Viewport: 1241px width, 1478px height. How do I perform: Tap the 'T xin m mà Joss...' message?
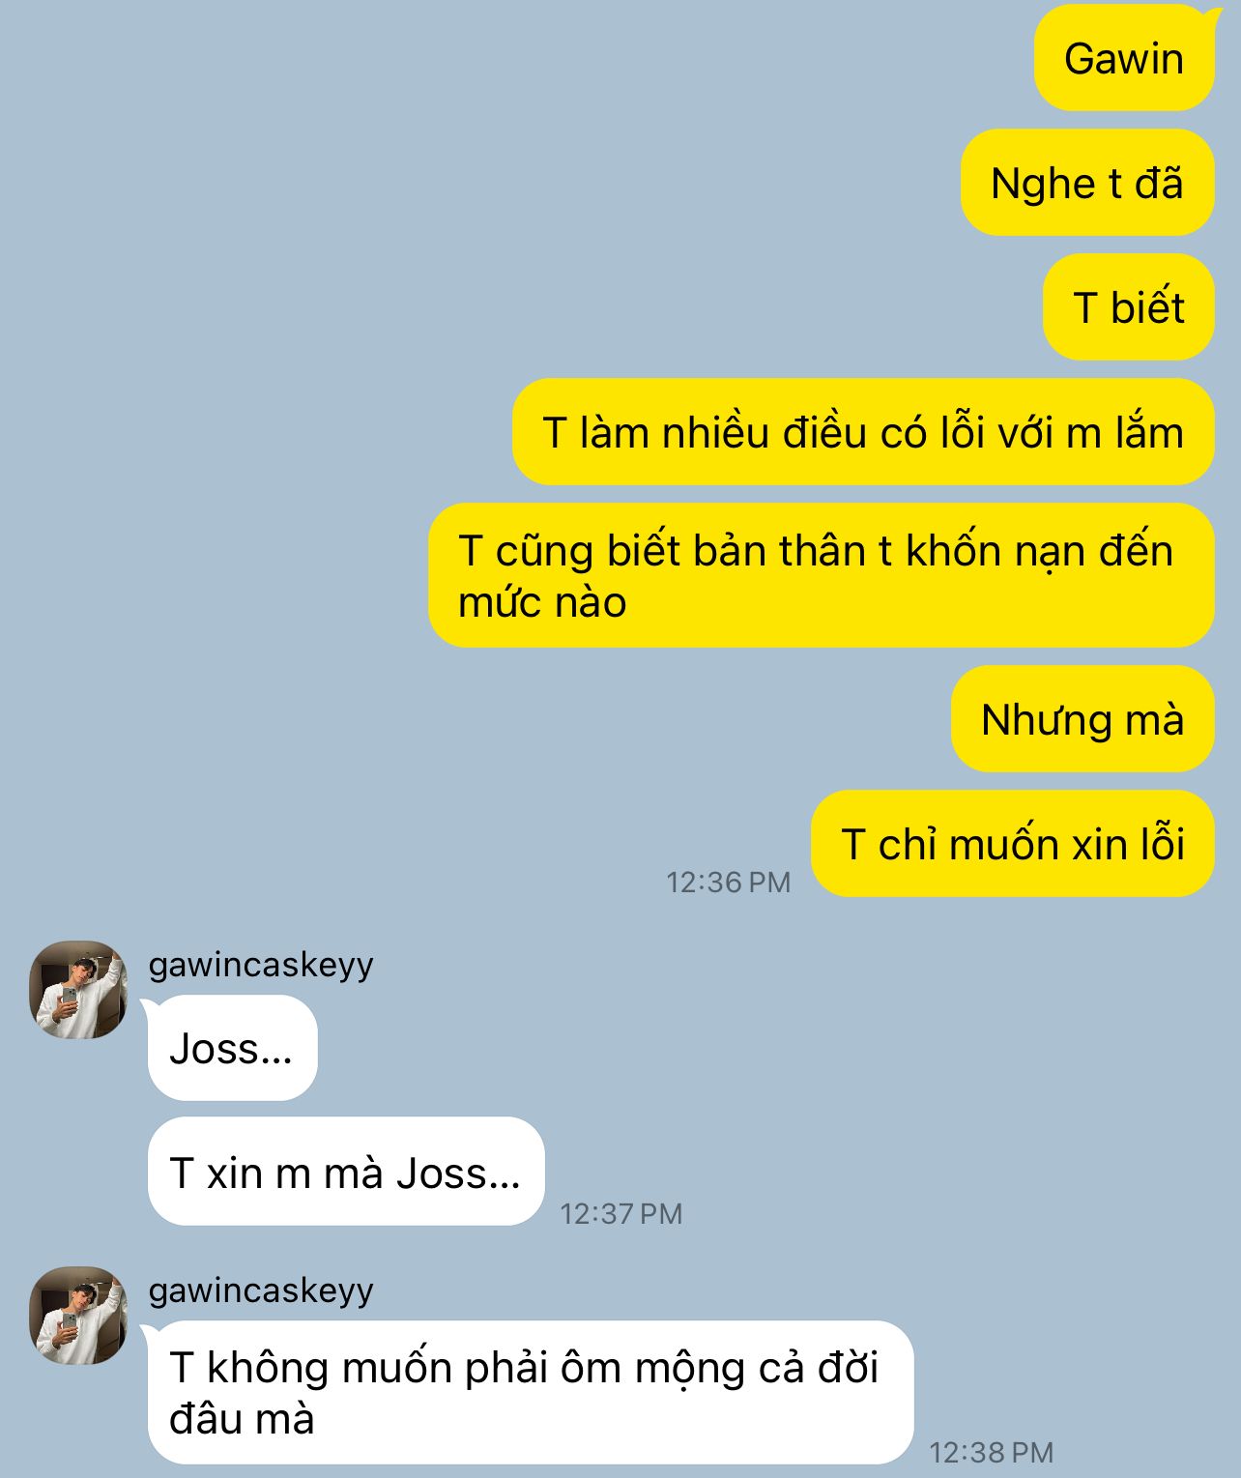coord(346,1172)
